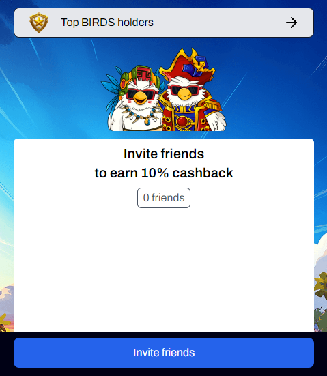This screenshot has height=376, width=327.
Task: Click the blue anchor emblem on pirate hat
Action: click(195, 63)
